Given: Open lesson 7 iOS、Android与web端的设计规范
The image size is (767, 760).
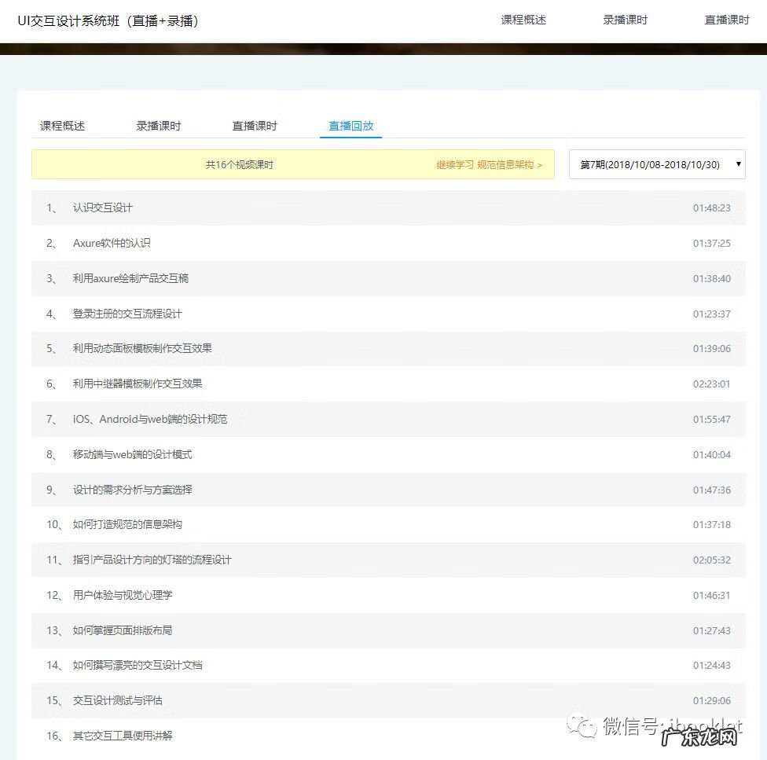Looking at the screenshot, I should (388, 419).
